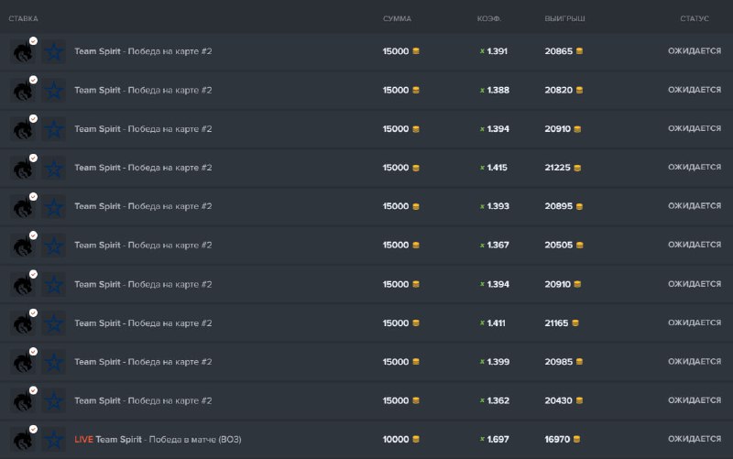733x459 pixels.
Task: Click the СТАВКА column header
Action: click(x=24, y=18)
